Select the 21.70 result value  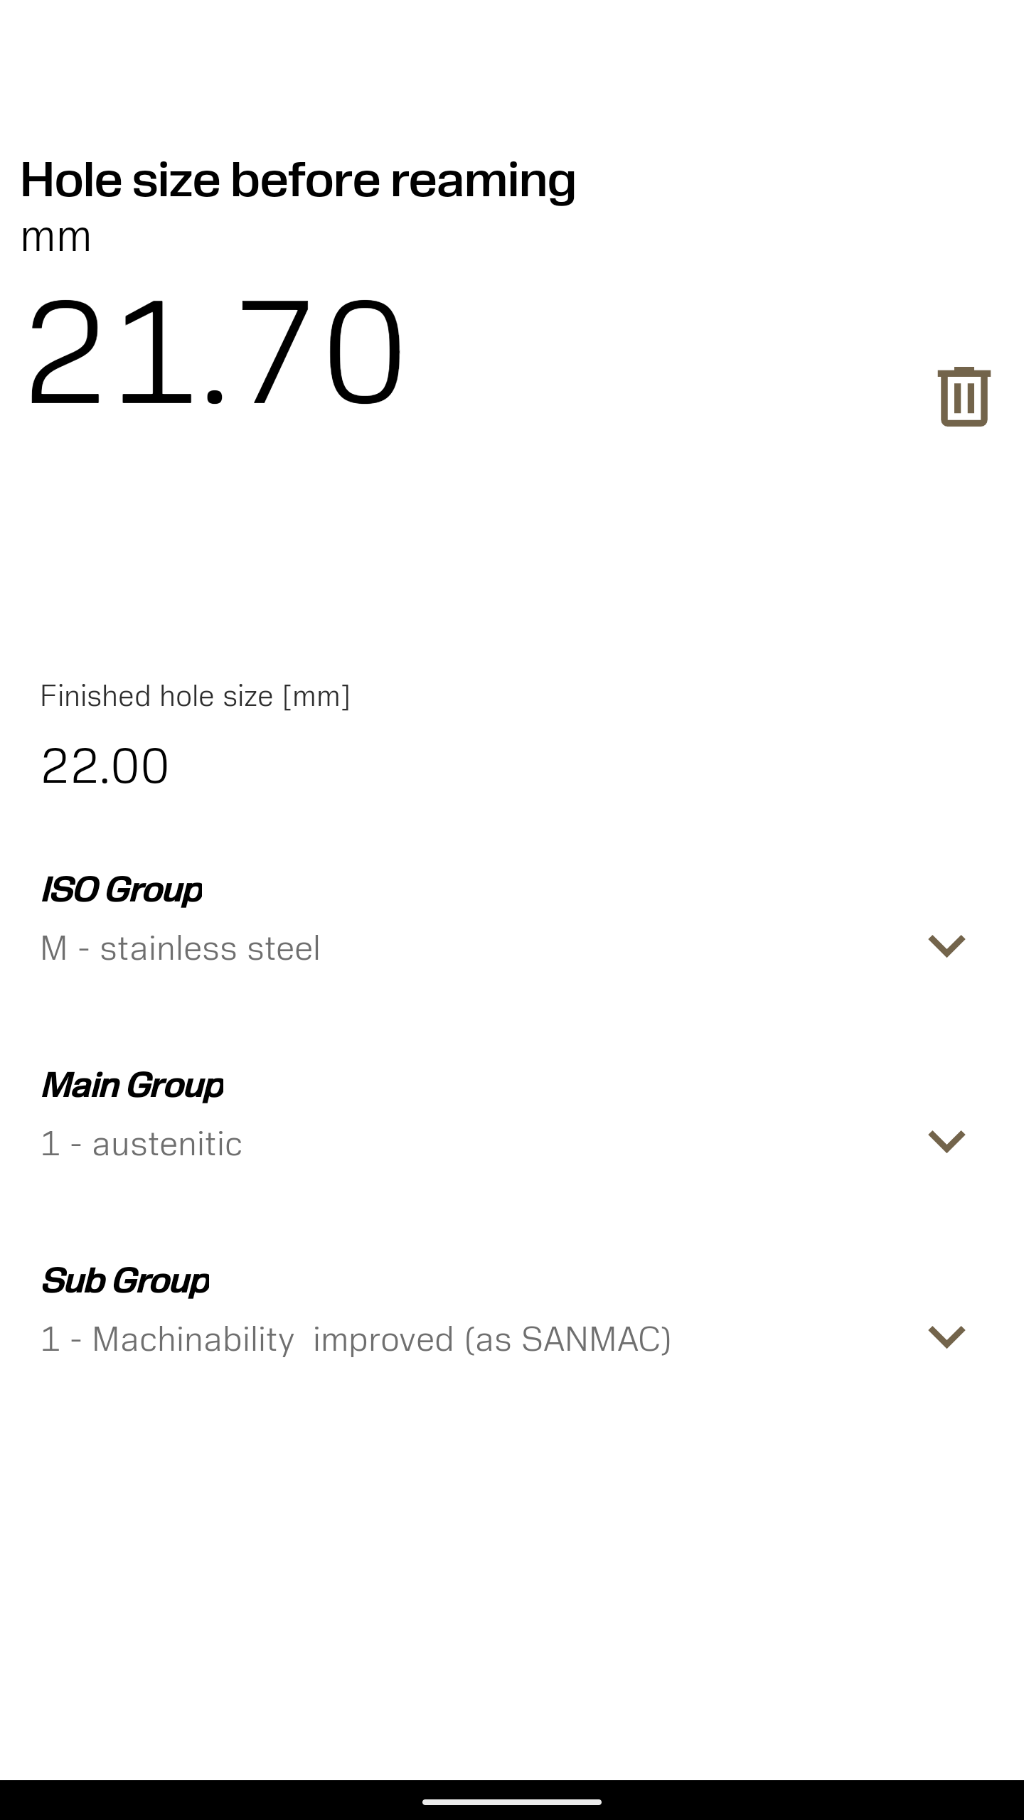pos(215,352)
